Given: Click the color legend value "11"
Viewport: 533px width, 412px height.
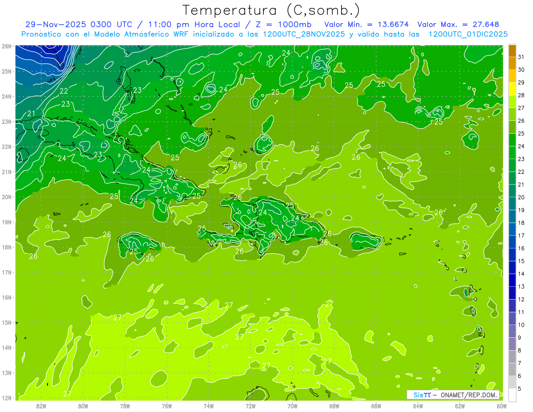Looking at the screenshot, I should pos(521,312).
